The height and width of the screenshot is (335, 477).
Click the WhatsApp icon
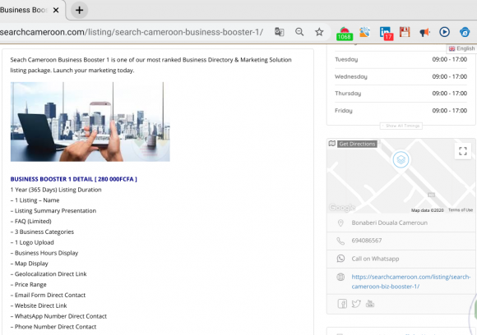(x=340, y=259)
